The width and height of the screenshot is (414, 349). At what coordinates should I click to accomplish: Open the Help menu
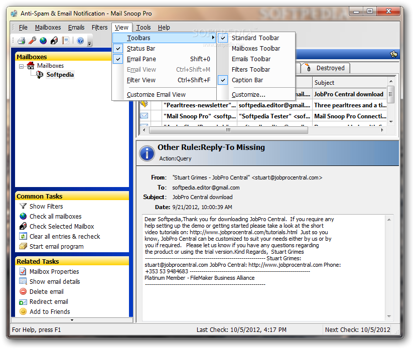point(164,28)
